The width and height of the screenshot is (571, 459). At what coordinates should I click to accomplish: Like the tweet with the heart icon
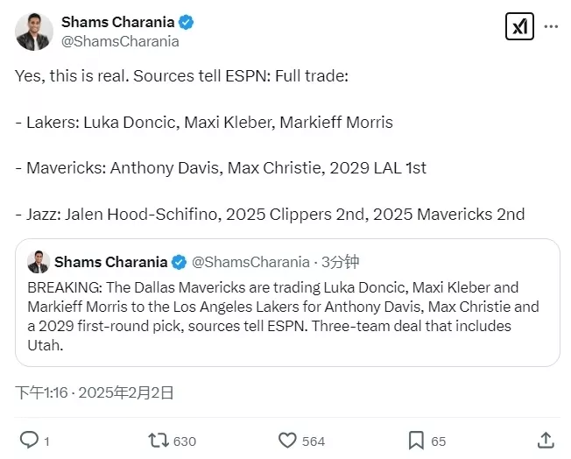click(286, 440)
